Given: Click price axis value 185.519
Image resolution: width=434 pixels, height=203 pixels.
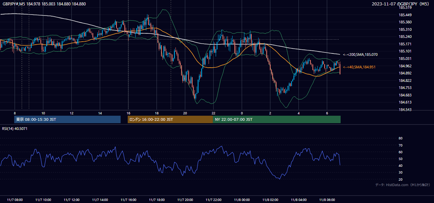Looking at the screenshot, I should point(405,7).
